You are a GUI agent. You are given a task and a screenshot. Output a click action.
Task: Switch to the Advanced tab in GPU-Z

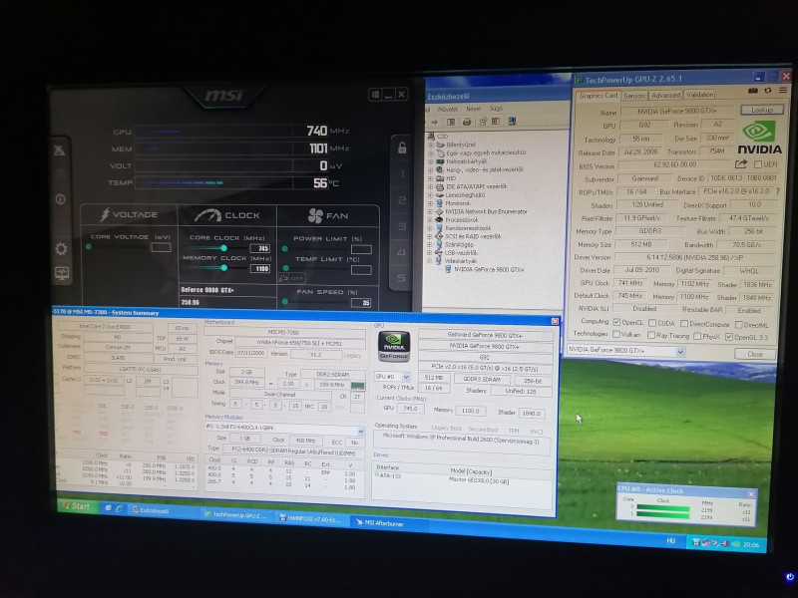(x=665, y=95)
